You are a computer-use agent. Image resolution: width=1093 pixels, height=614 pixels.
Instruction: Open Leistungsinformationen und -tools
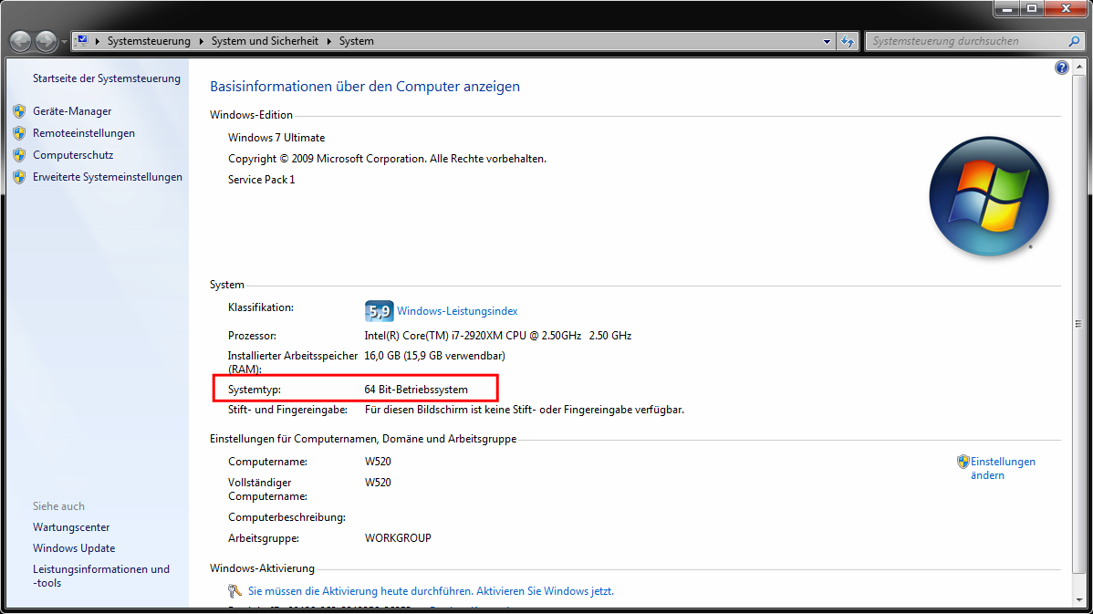coord(101,577)
